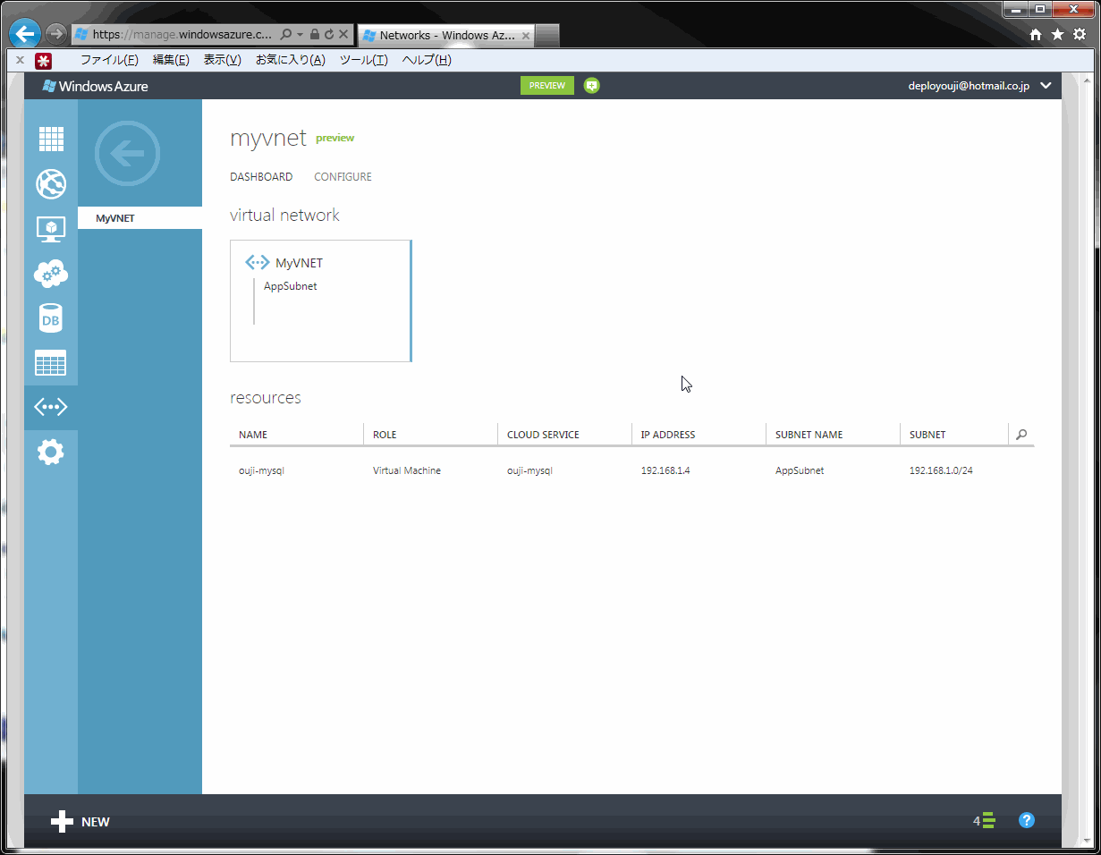Click AppSubnet in the resources table row
The height and width of the screenshot is (855, 1101).
click(800, 470)
